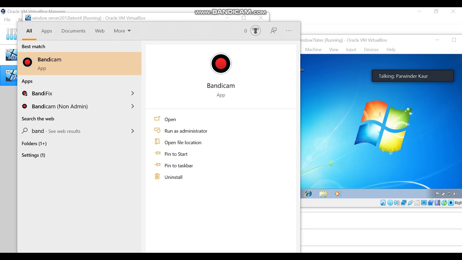Switch to the All search tab

[29, 31]
